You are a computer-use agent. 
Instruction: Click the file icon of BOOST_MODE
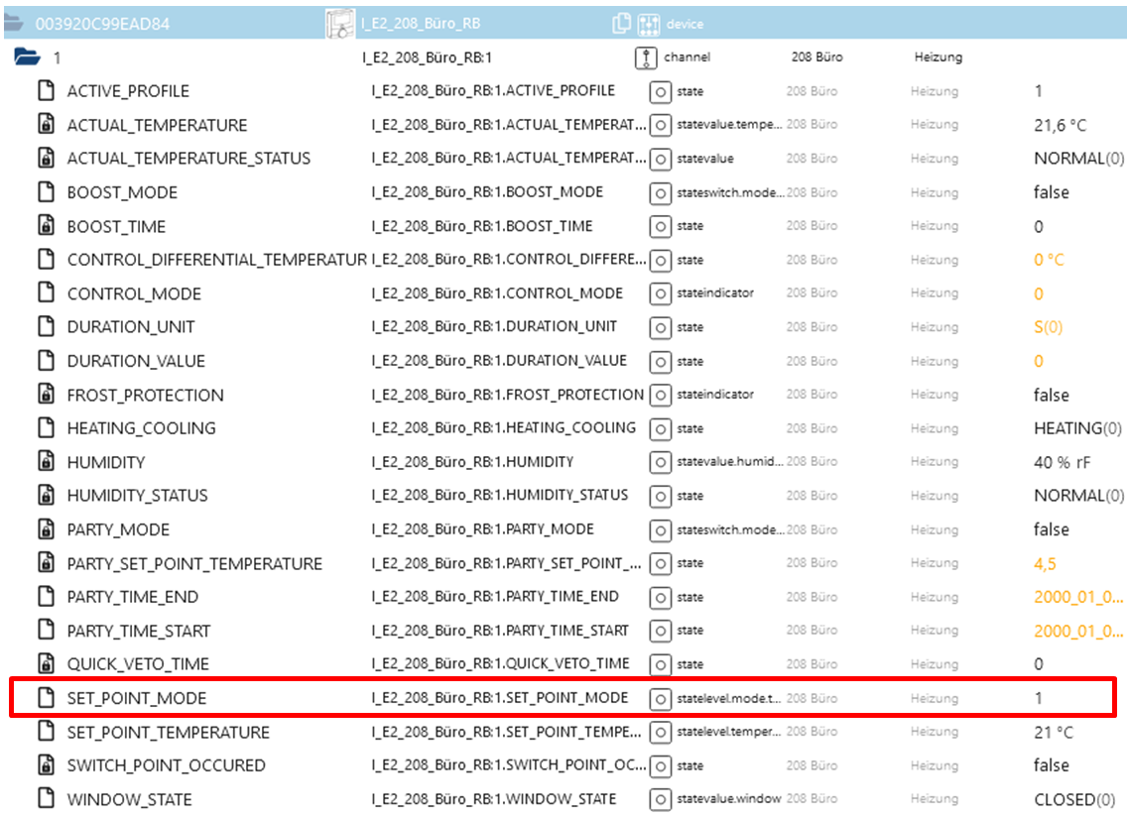pos(46,191)
